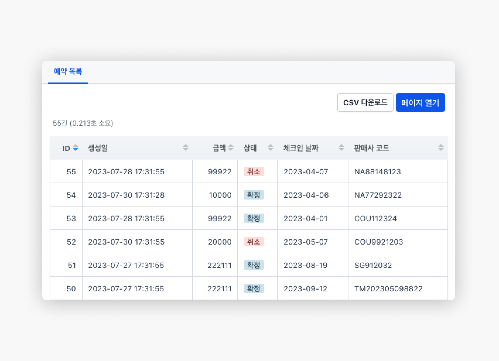The width and height of the screenshot is (499, 361).
Task: Sort by 생성일 column arrows
Action: tap(186, 148)
